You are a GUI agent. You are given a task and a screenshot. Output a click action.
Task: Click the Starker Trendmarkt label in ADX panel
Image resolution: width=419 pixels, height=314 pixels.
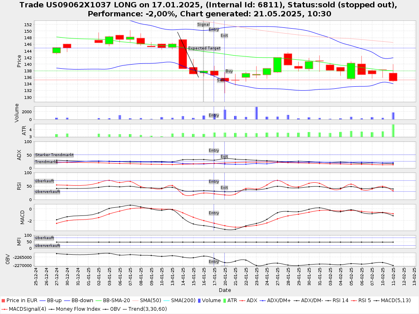(54, 155)
